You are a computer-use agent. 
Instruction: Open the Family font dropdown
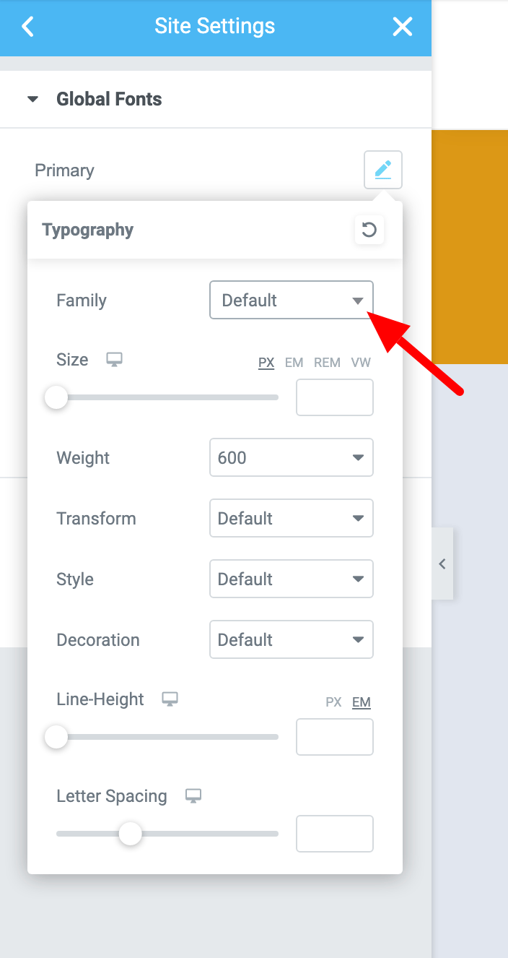[x=292, y=300]
